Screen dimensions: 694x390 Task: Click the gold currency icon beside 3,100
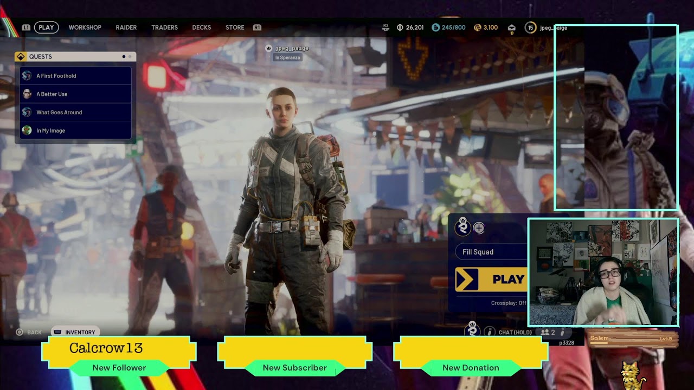coord(478,27)
